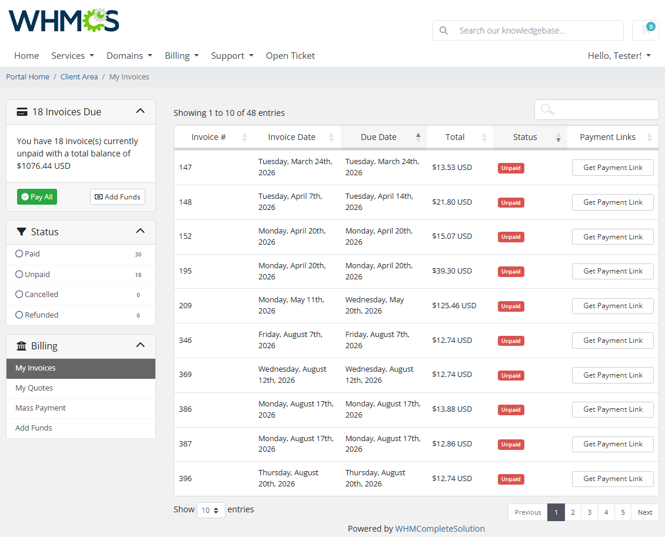
Task: Click the bank icon beside Billing
Action: tap(21, 346)
